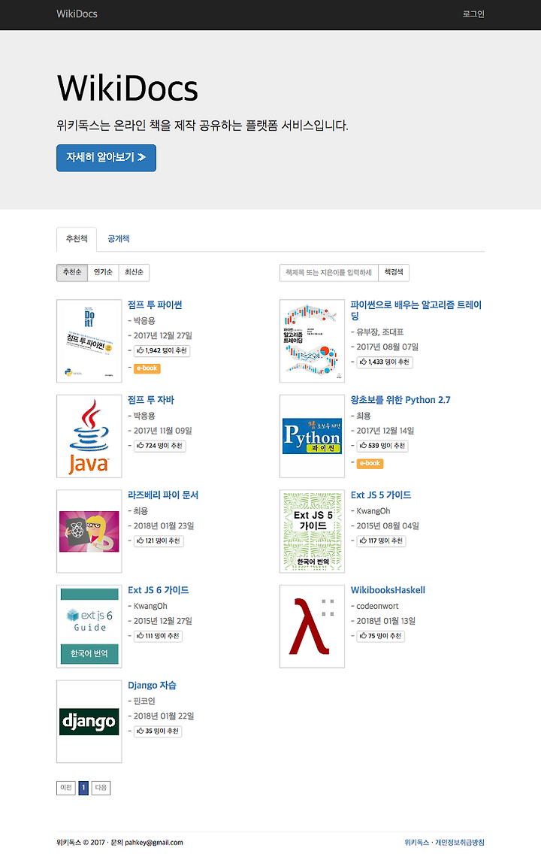Open the Haskell lambda logo cover
Image resolution: width=541 pixels, height=866 pixels.
313,626
